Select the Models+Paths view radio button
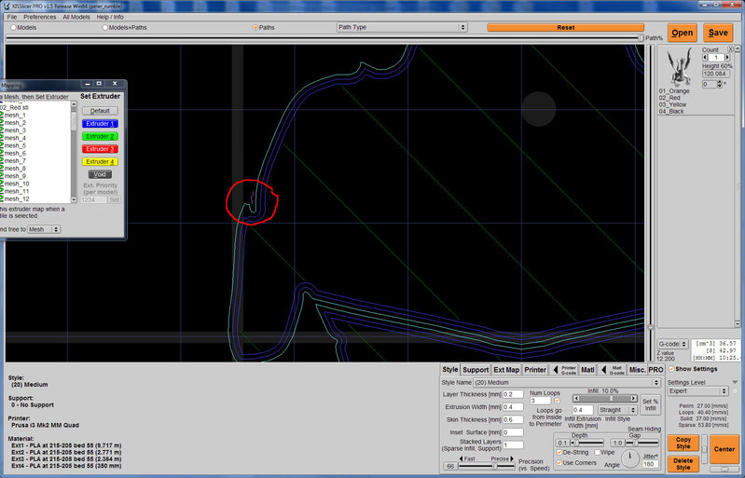 (x=105, y=28)
